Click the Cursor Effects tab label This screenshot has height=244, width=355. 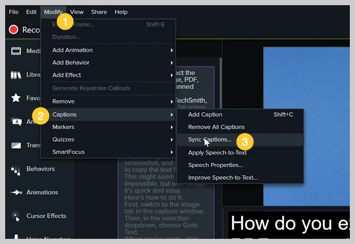pos(46,216)
